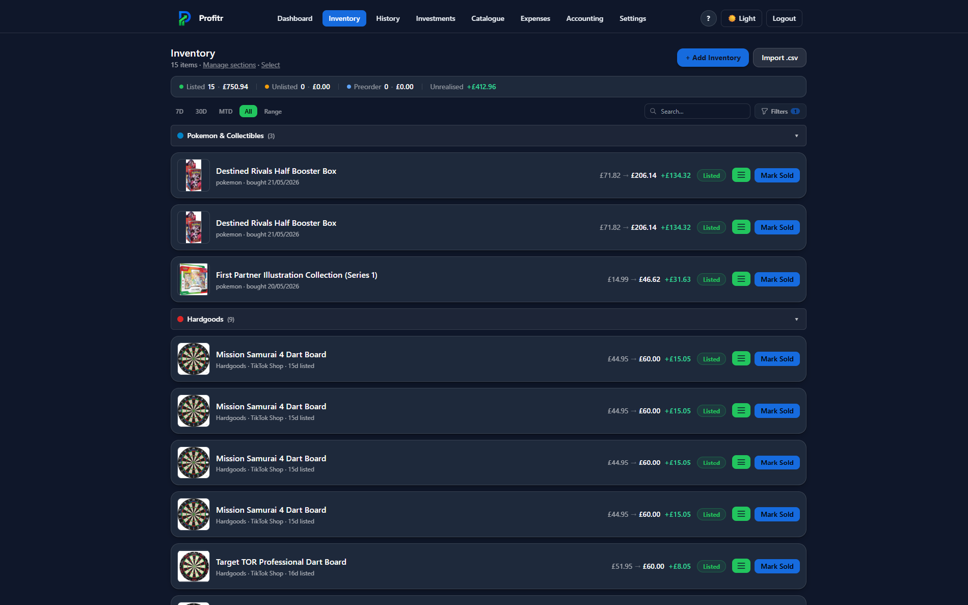Screen dimensions: 968x605
Task: Mark First Partner Illustration Collection sold
Action: pyautogui.click(x=777, y=279)
